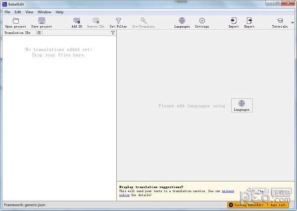The height and width of the screenshot is (211, 297).
Task: Open the Window menu
Action: (44, 11)
